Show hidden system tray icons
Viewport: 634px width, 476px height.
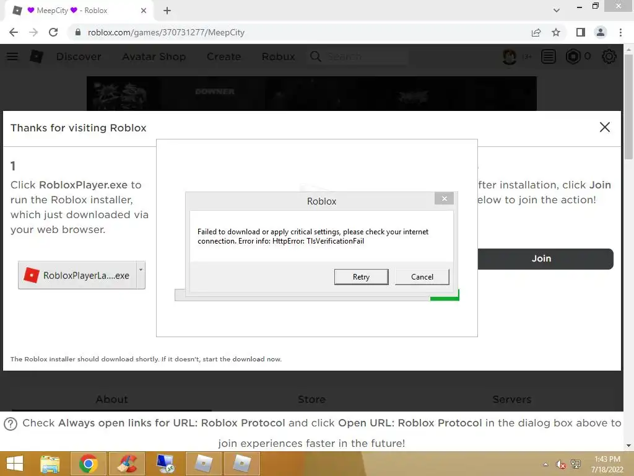[546, 464]
